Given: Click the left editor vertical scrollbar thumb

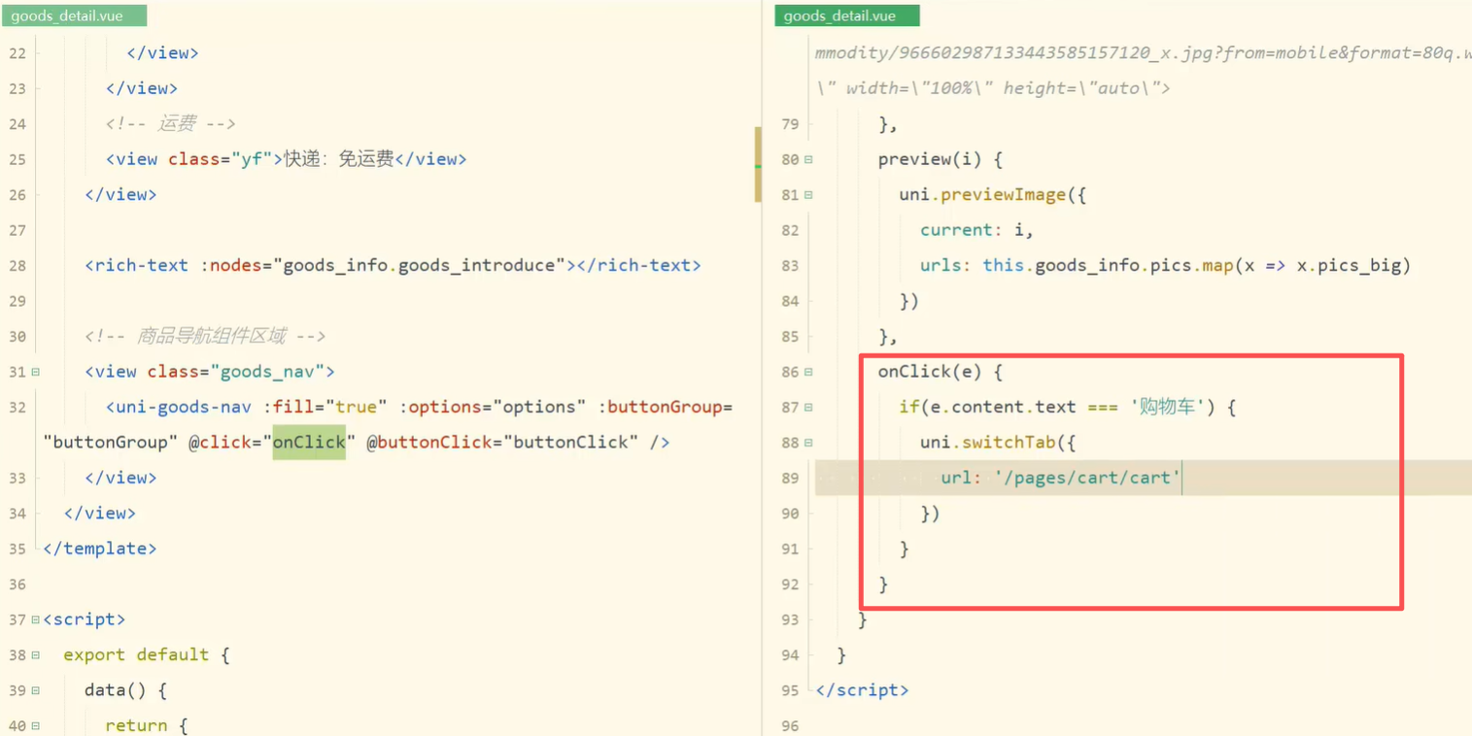Looking at the screenshot, I should 758,164.
